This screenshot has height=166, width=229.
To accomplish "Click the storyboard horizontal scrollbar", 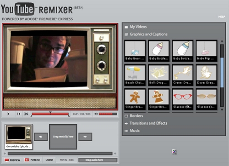I will [60, 154].
